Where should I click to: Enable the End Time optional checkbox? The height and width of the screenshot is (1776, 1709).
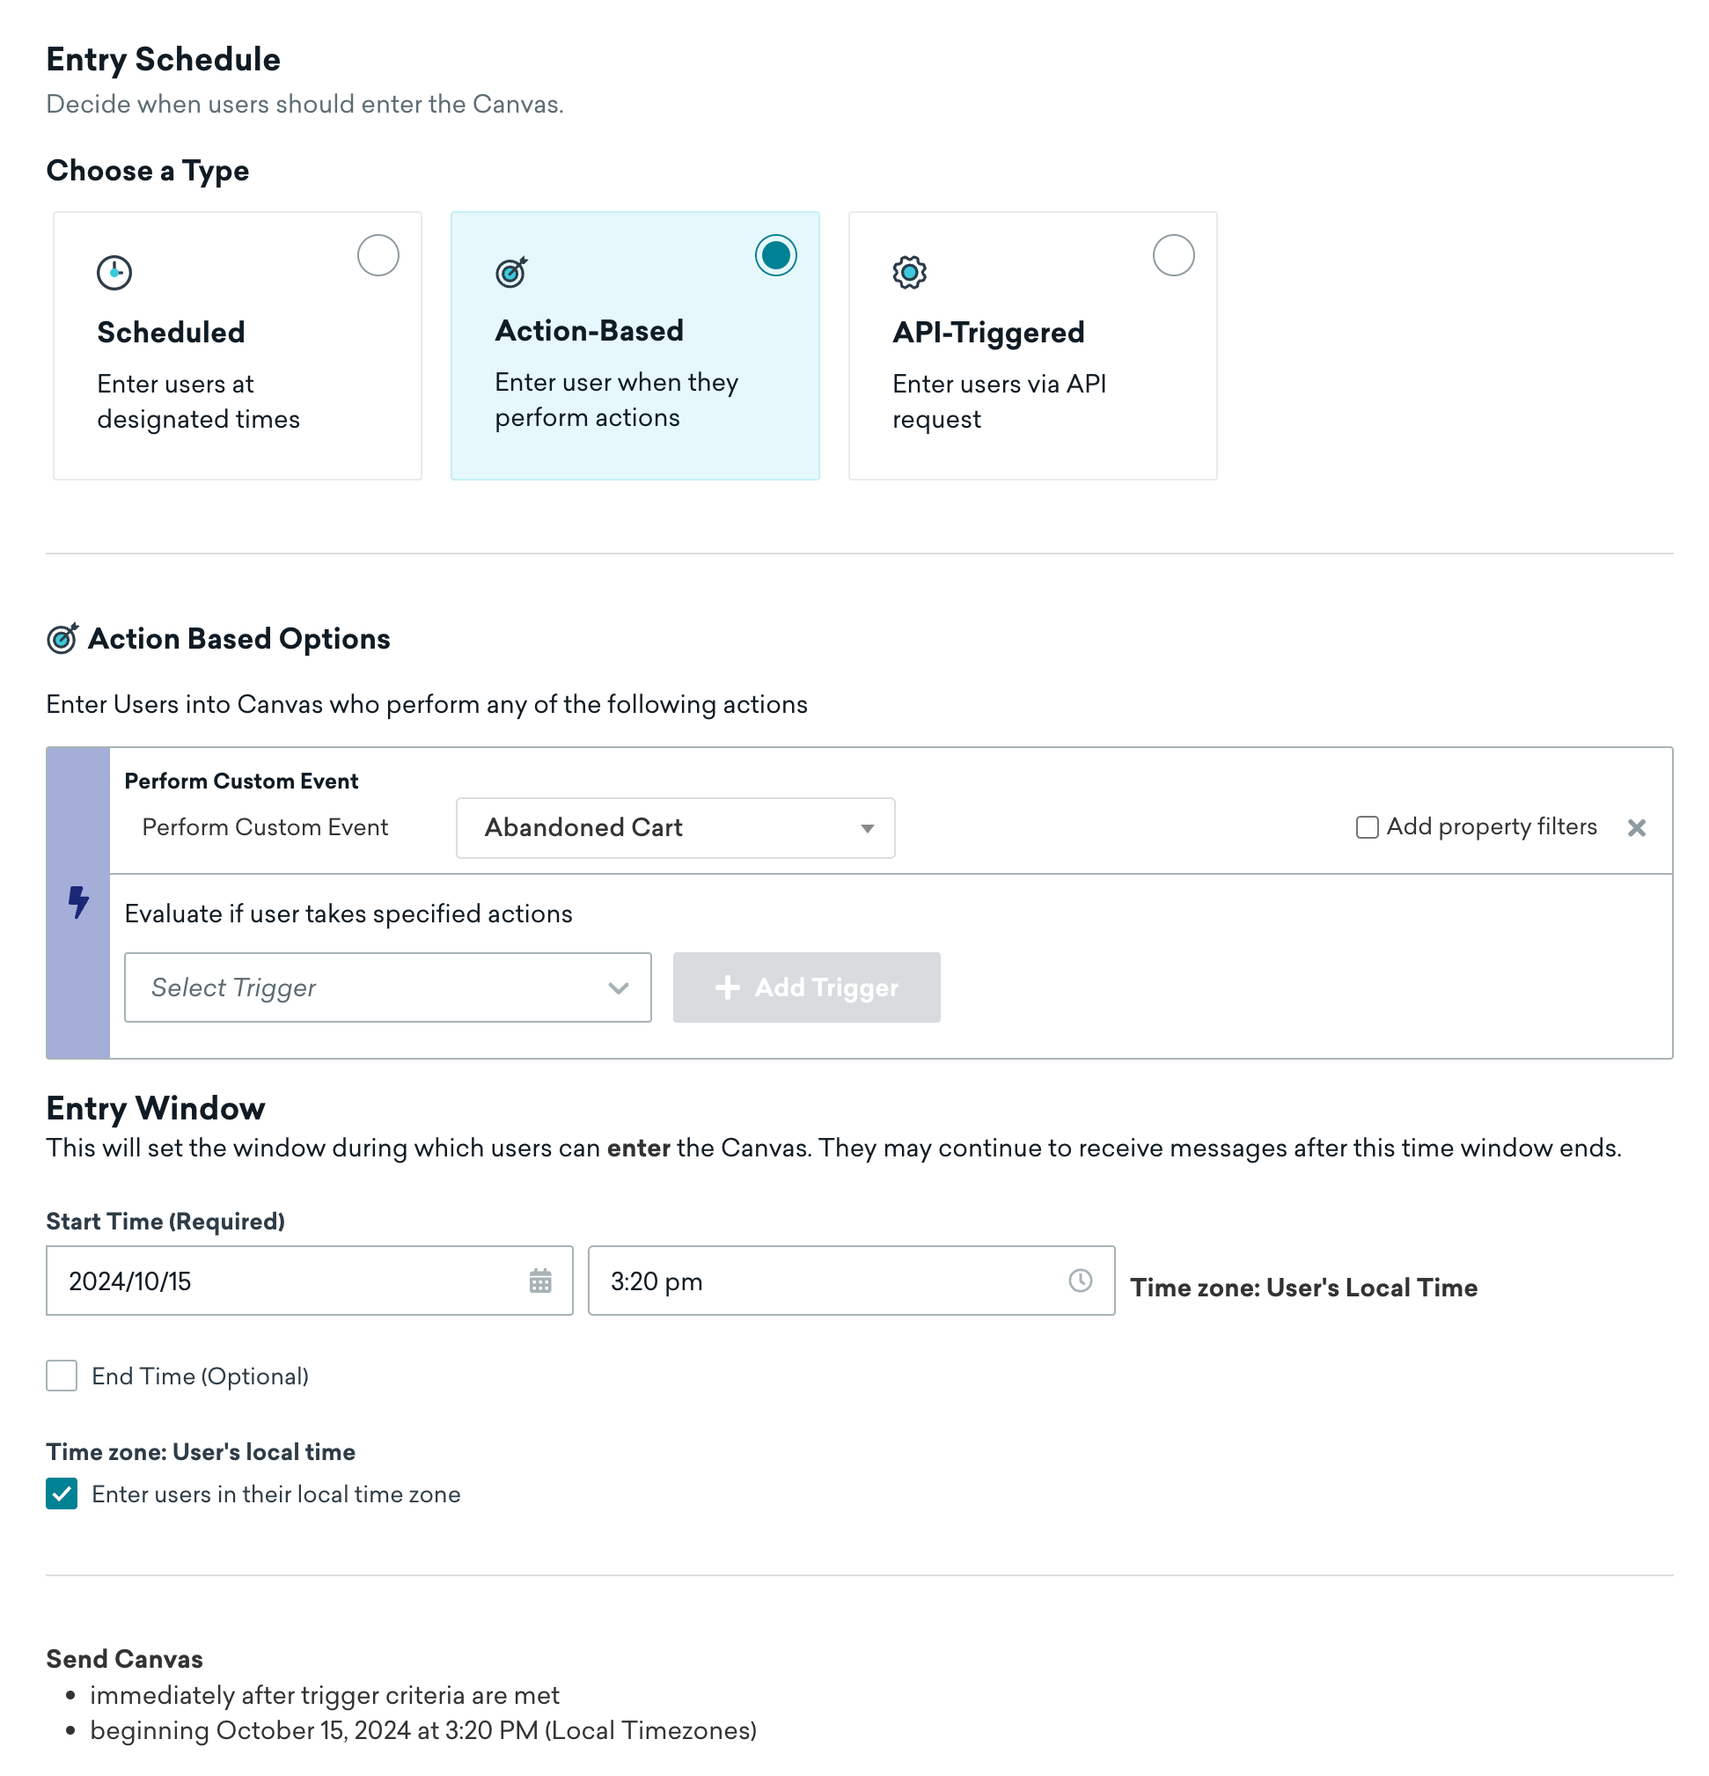pos(60,1375)
